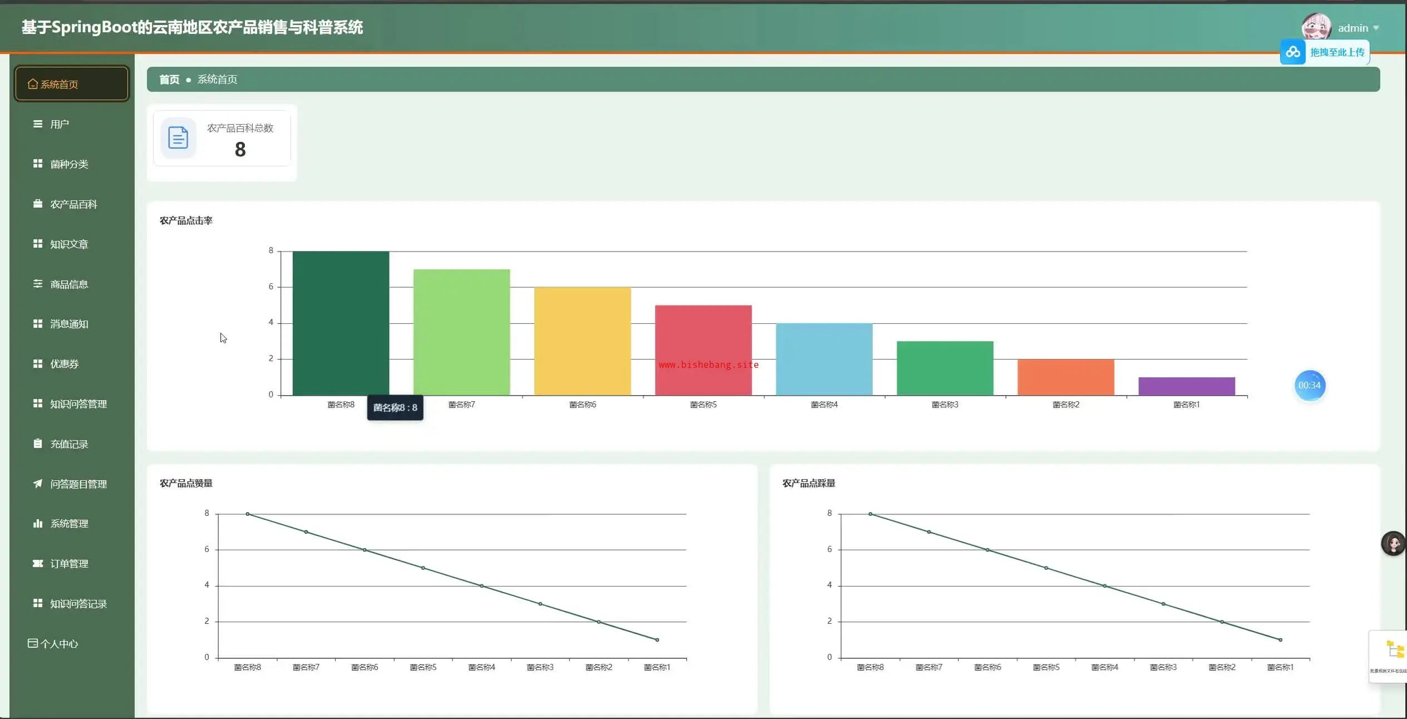This screenshot has height=719, width=1407.
Task: Click the admin avatar picture
Action: point(1316,27)
